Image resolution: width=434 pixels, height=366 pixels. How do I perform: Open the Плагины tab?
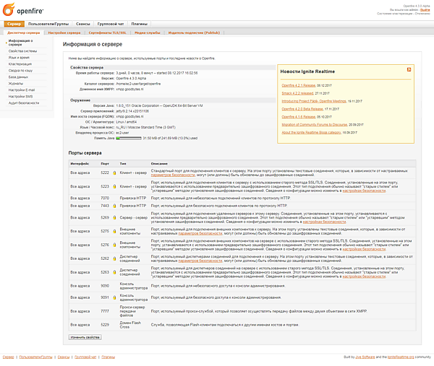coord(139,24)
